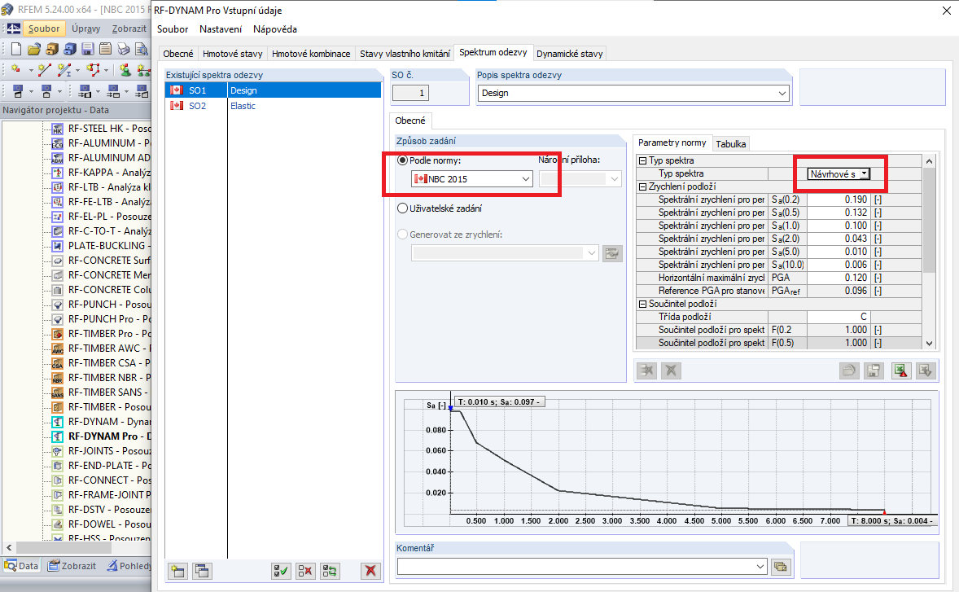Click scroll-down arrow of parameter table scrollbar
This screenshot has width=959, height=592.
click(929, 344)
